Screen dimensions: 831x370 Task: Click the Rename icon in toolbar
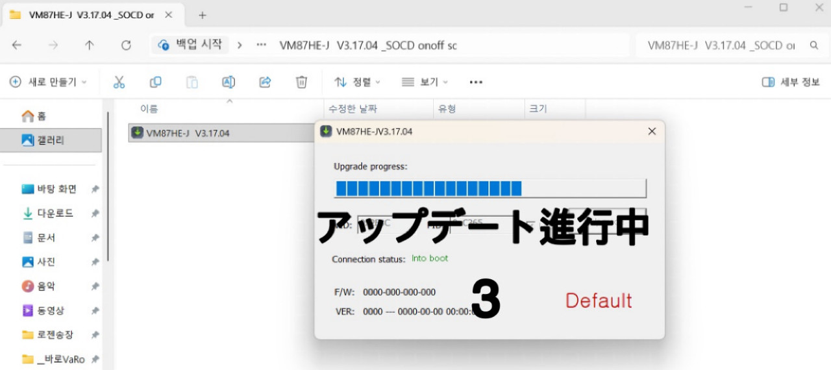[x=229, y=82]
